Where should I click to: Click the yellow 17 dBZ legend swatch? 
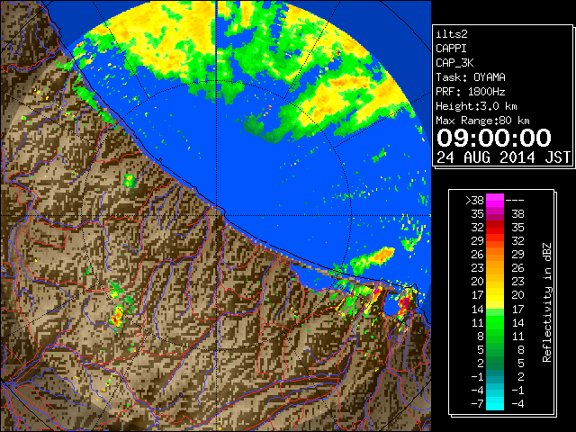click(495, 295)
